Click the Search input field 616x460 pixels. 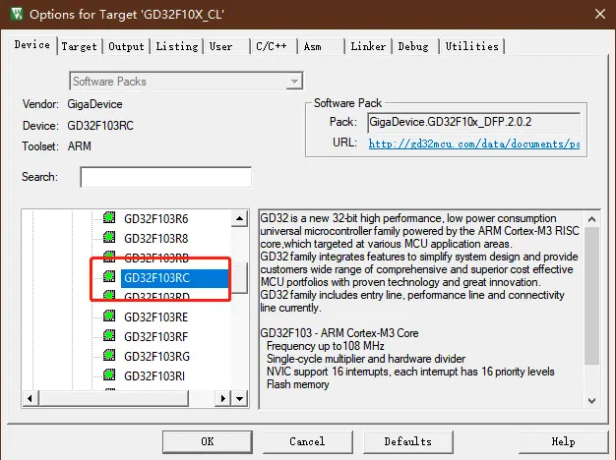pyautogui.click(x=165, y=177)
